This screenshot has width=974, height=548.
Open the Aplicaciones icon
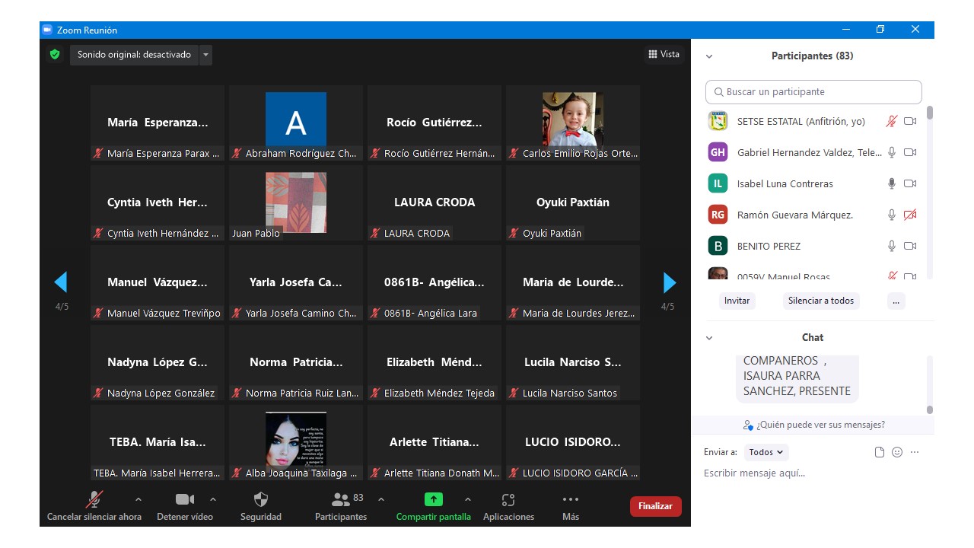pos(508,500)
